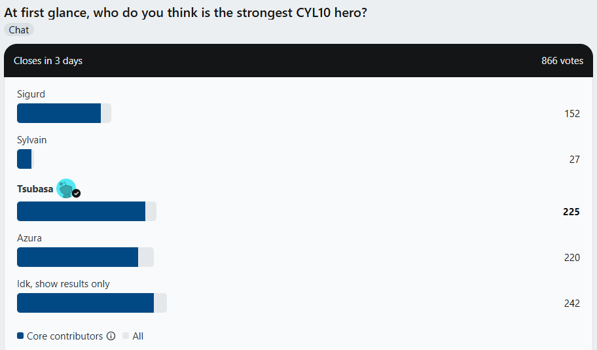Click Idk, show results only option

click(63, 284)
